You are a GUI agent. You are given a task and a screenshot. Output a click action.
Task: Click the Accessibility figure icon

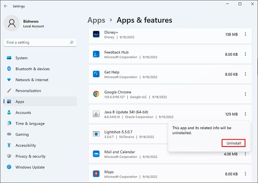coord(9,145)
